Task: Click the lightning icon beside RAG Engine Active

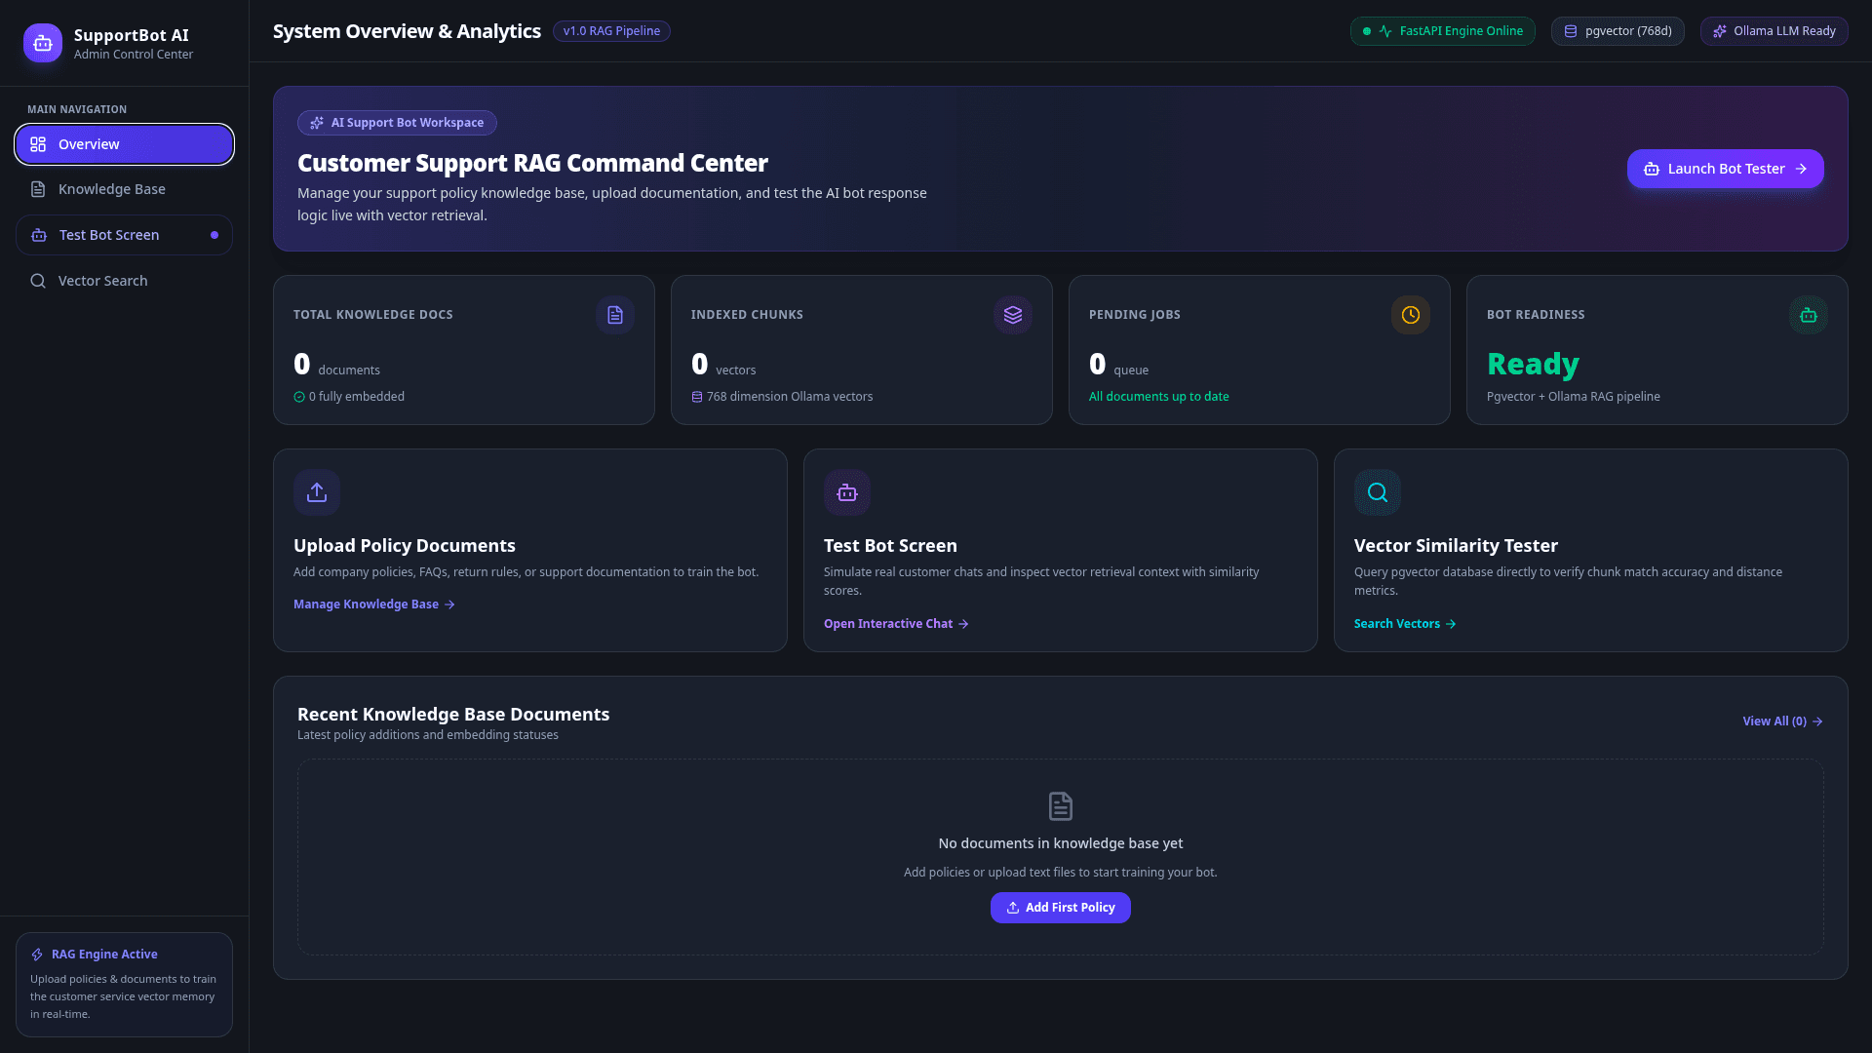Action: (37, 955)
